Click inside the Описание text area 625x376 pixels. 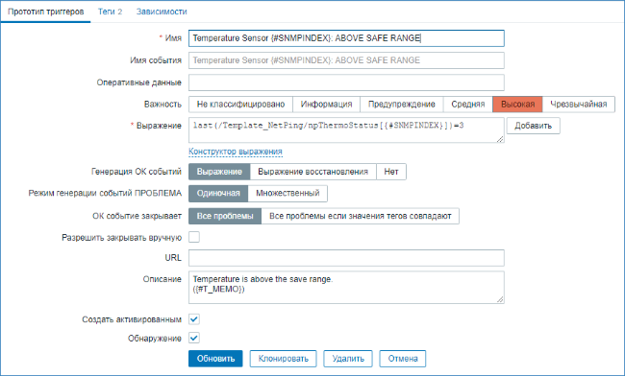point(346,288)
